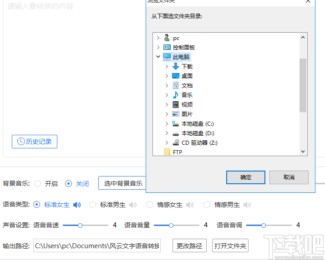The width and height of the screenshot is (325, 260).
Task: Click the folder tree scroll down arrow
Action: pyautogui.click(x=303, y=152)
